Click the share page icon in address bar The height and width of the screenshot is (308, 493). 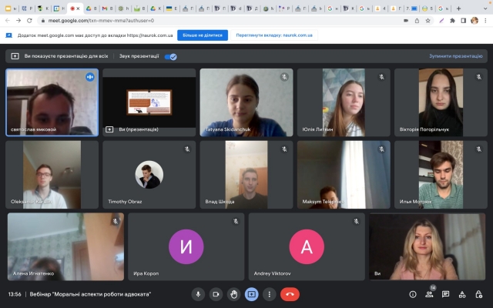pos(417,21)
